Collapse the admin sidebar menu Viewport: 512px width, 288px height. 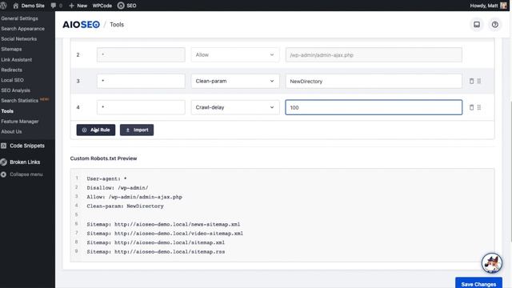[26, 174]
